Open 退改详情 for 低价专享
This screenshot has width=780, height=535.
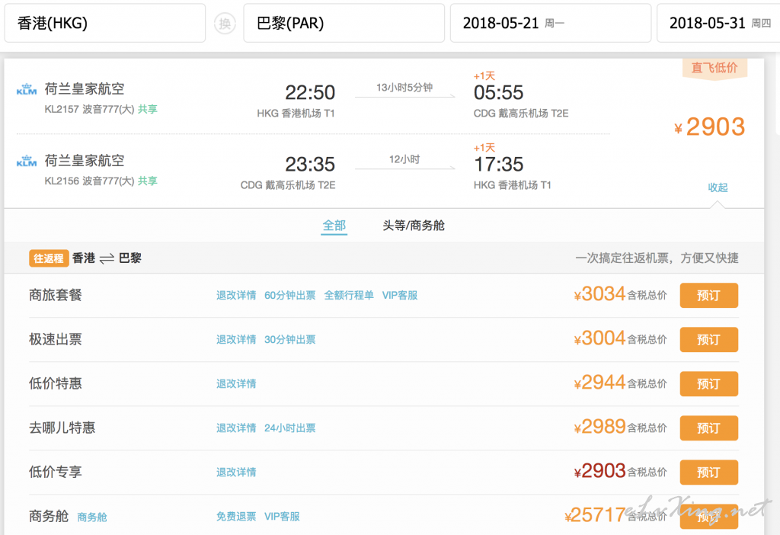click(236, 473)
